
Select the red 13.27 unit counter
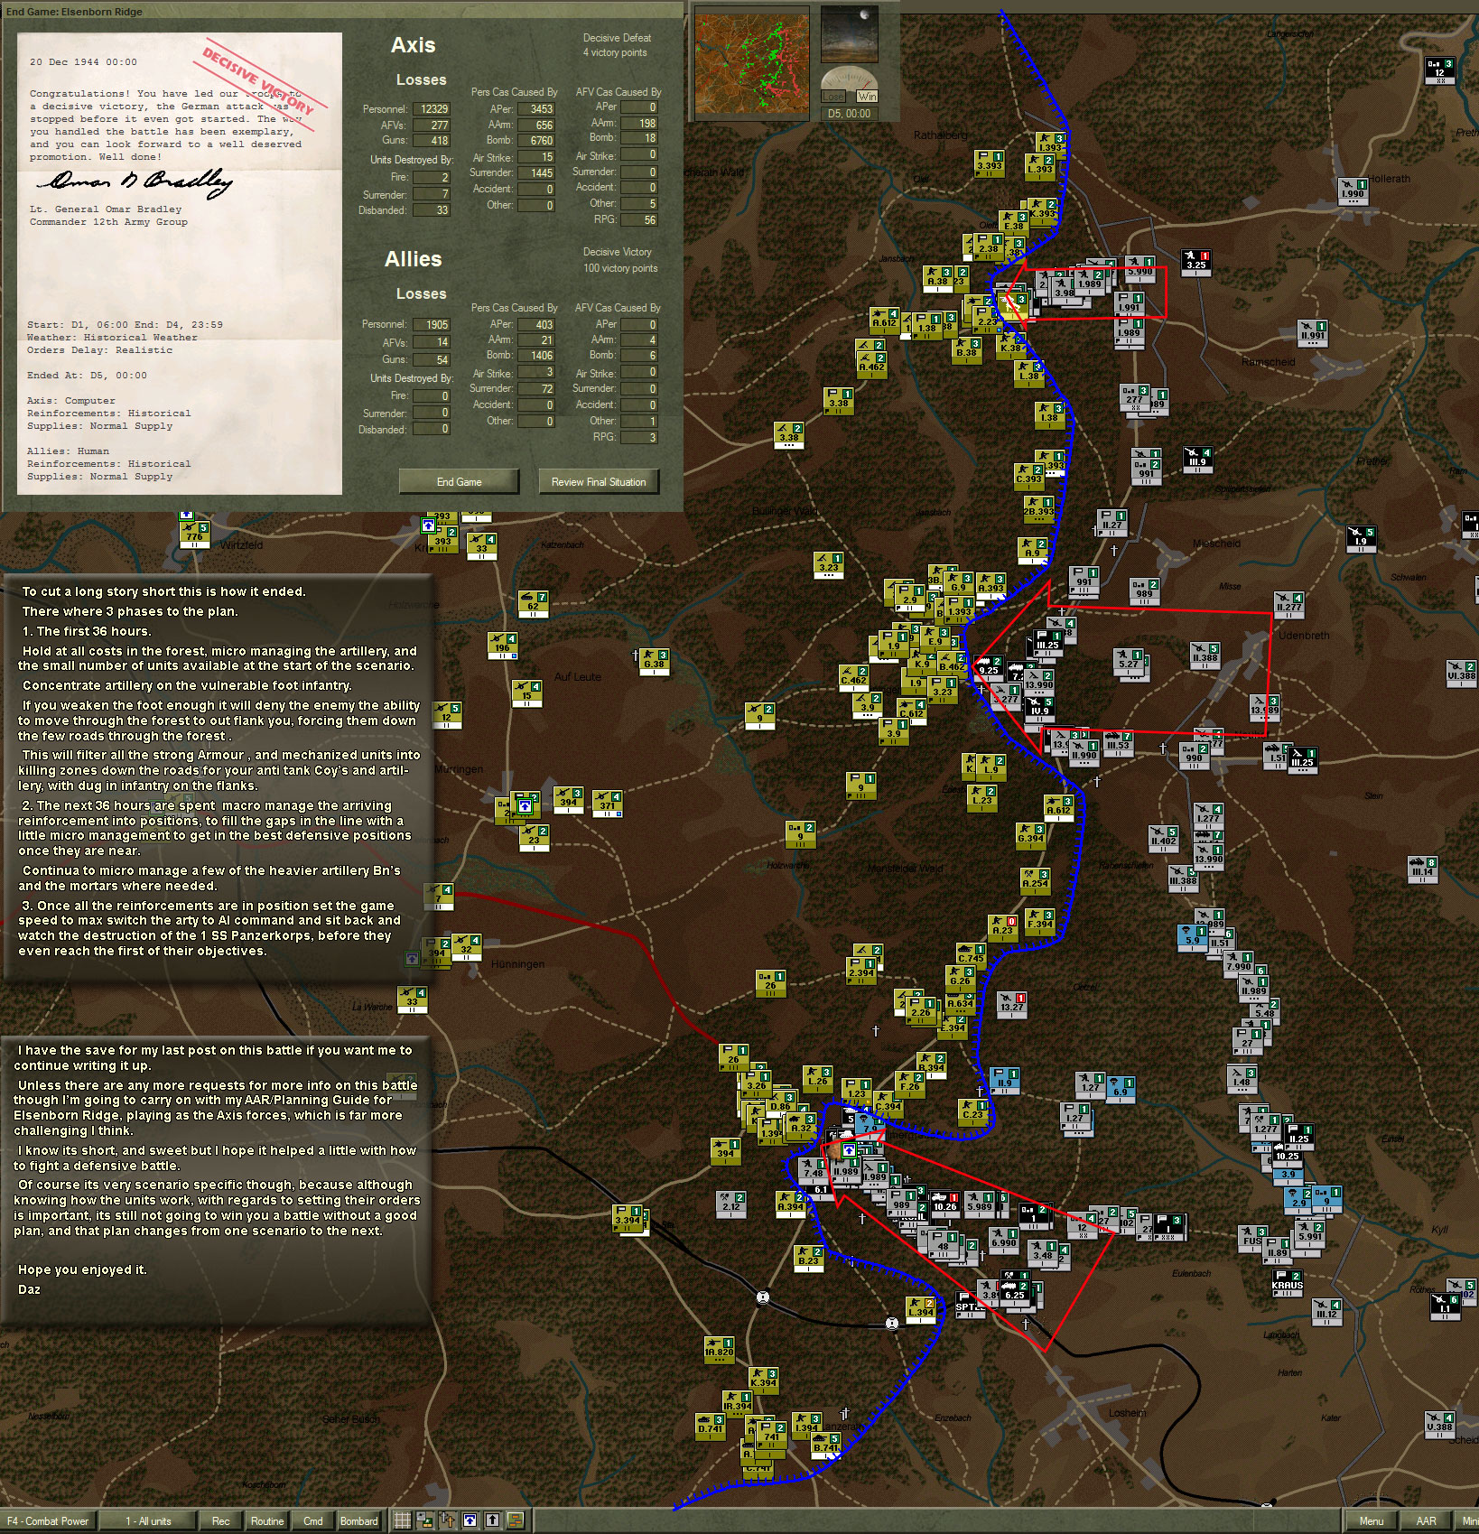tap(1012, 1005)
